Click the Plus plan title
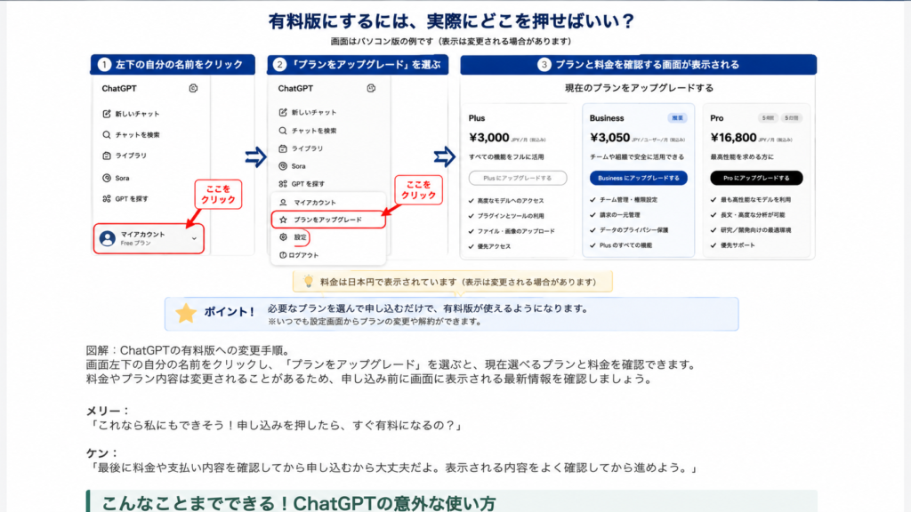The image size is (911, 512). (x=477, y=118)
